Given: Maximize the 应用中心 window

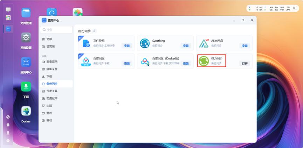Looking at the screenshot, I should pyautogui.click(x=243, y=20).
